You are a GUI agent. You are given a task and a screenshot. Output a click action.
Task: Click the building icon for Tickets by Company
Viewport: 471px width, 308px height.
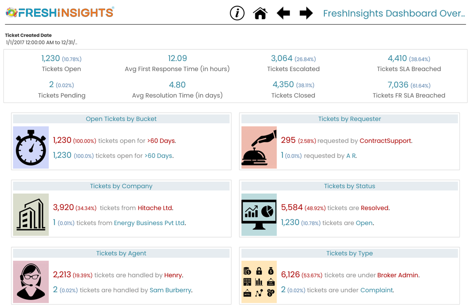[31, 215]
